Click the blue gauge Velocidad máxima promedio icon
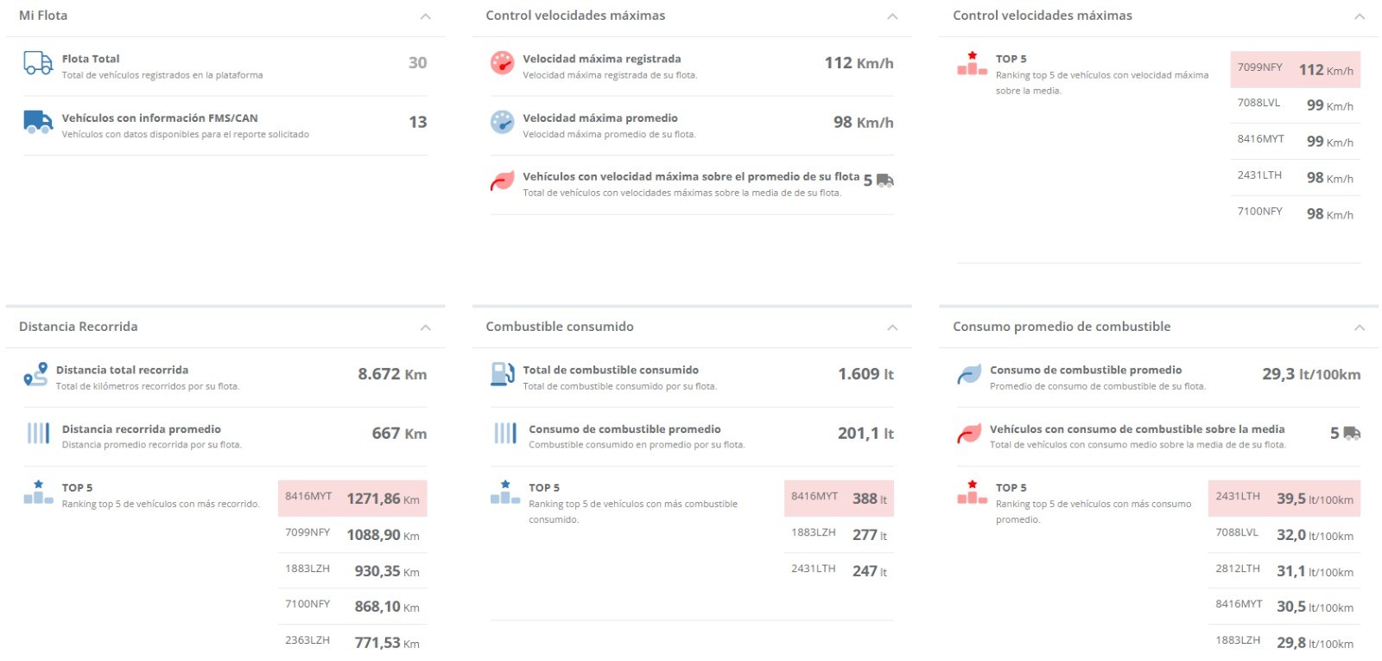Image resolution: width=1382 pixels, height=661 pixels. [x=502, y=122]
